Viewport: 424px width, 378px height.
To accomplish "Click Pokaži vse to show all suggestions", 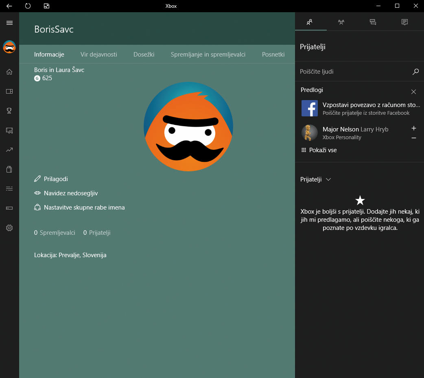I will tap(319, 150).
